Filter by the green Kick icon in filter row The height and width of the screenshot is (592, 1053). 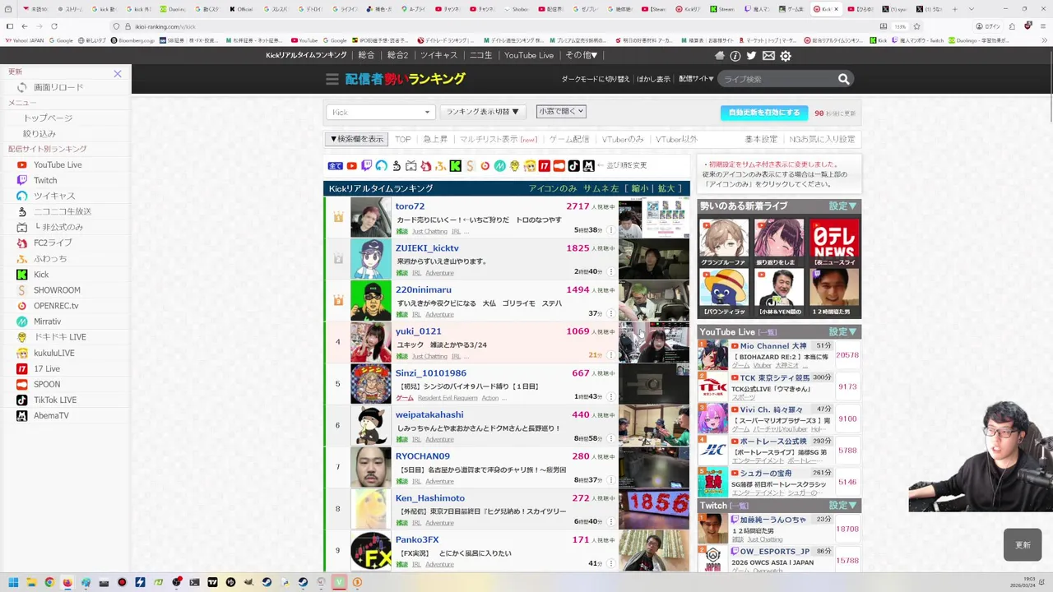(x=455, y=166)
